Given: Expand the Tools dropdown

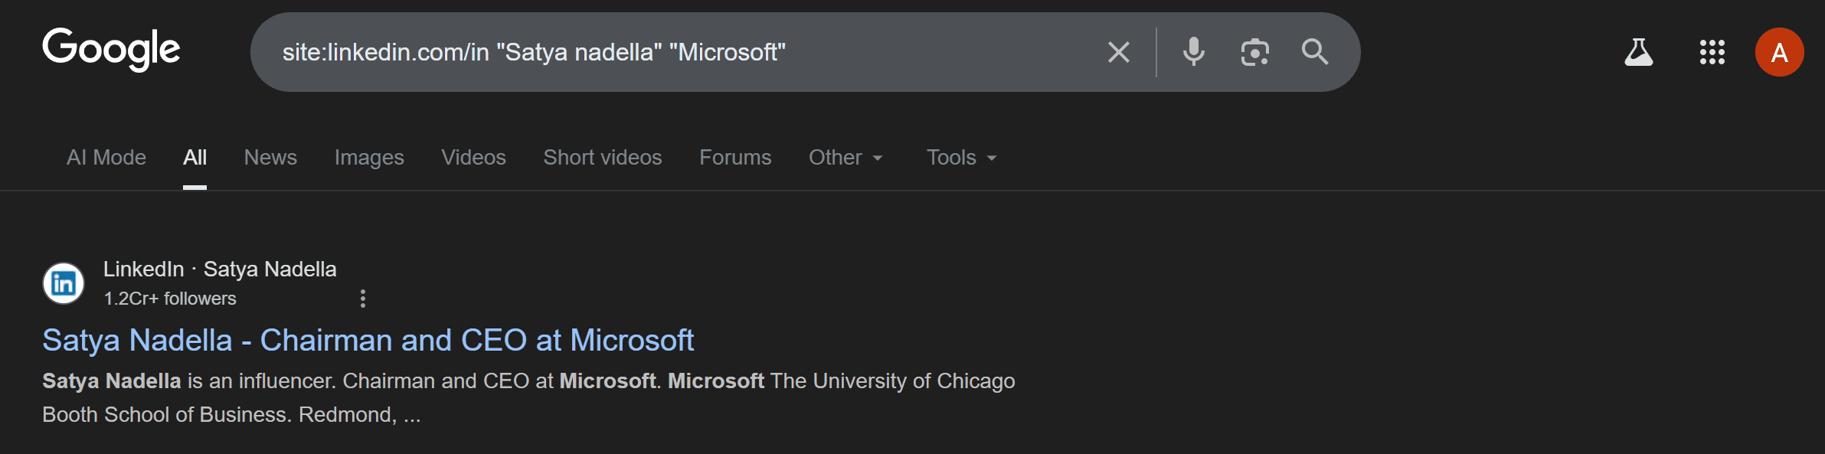Looking at the screenshot, I should click(962, 157).
